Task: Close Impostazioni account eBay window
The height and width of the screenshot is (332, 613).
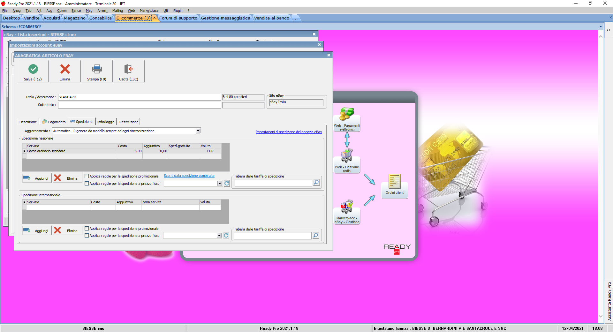Action: click(319, 45)
